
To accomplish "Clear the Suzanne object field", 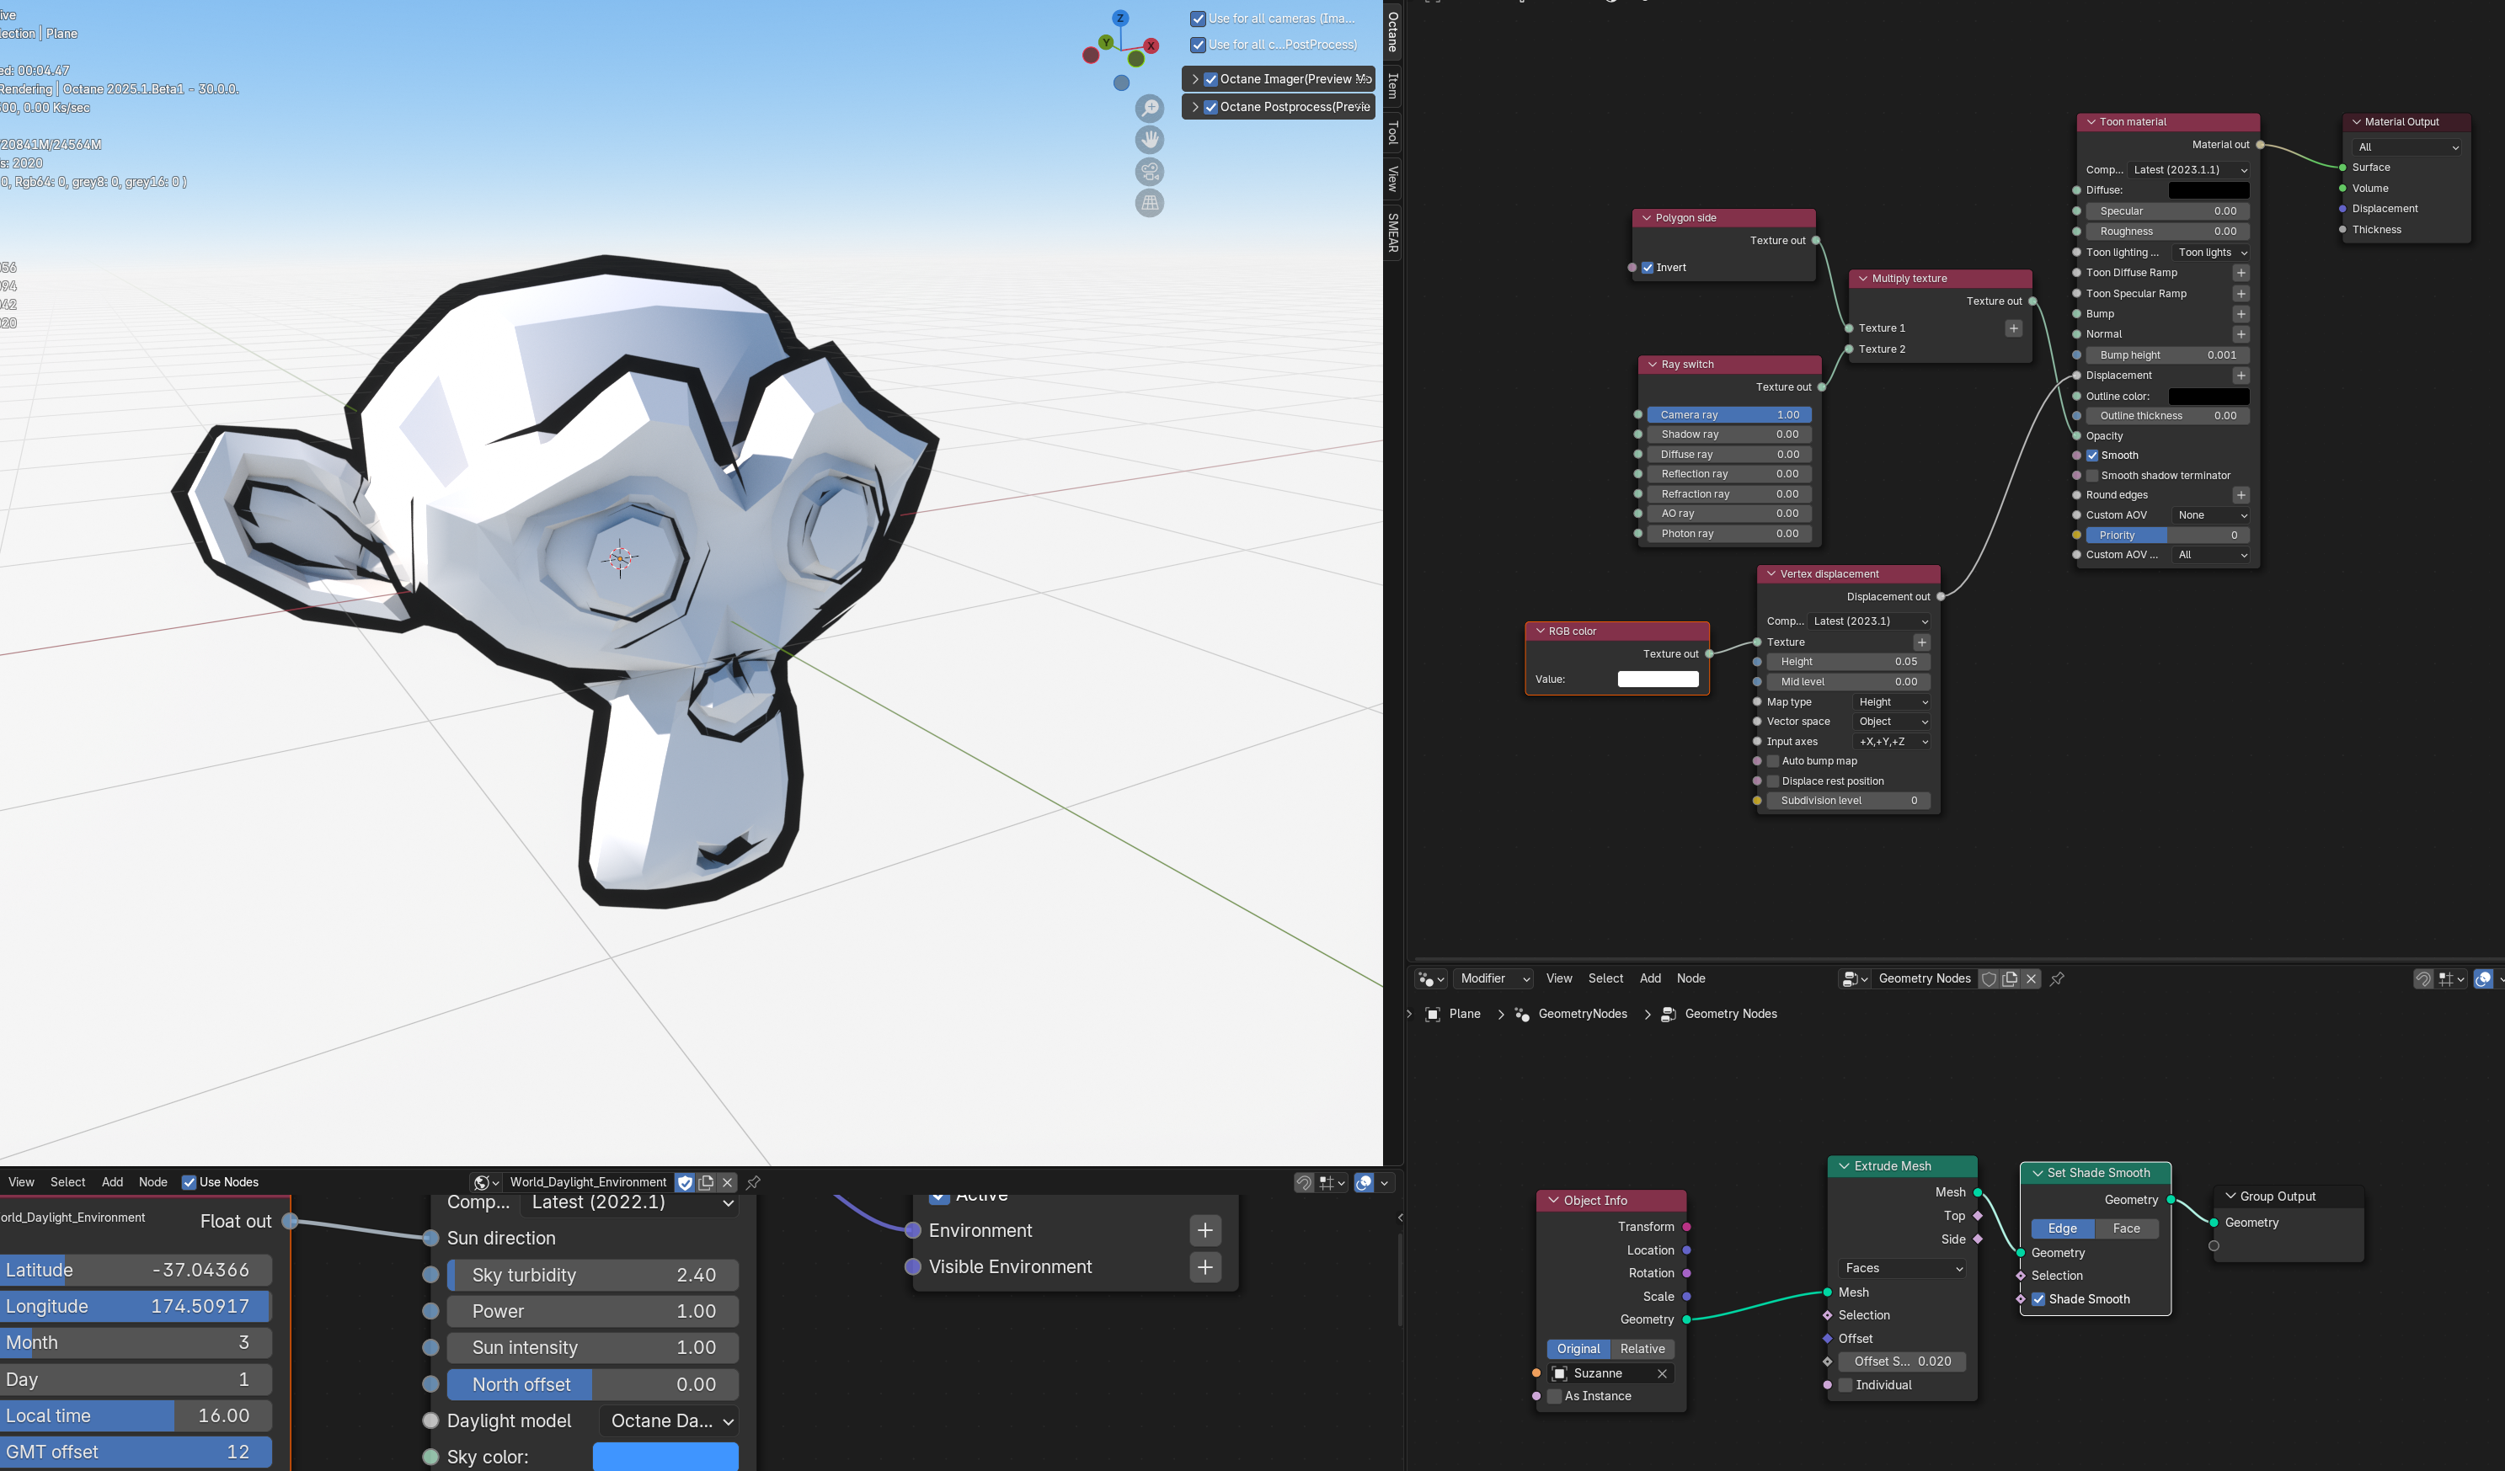I will [1661, 1373].
